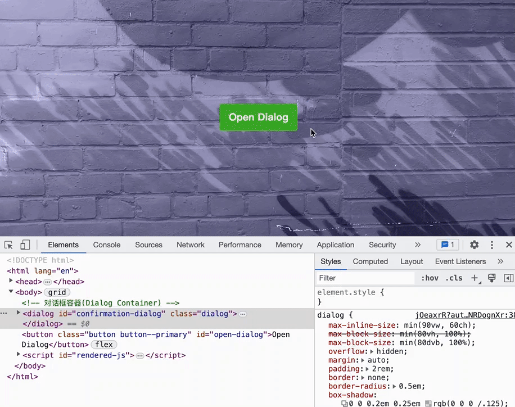Viewport: 515px width, 407px height.
Task: Switch to the Application tab
Action: click(x=335, y=245)
